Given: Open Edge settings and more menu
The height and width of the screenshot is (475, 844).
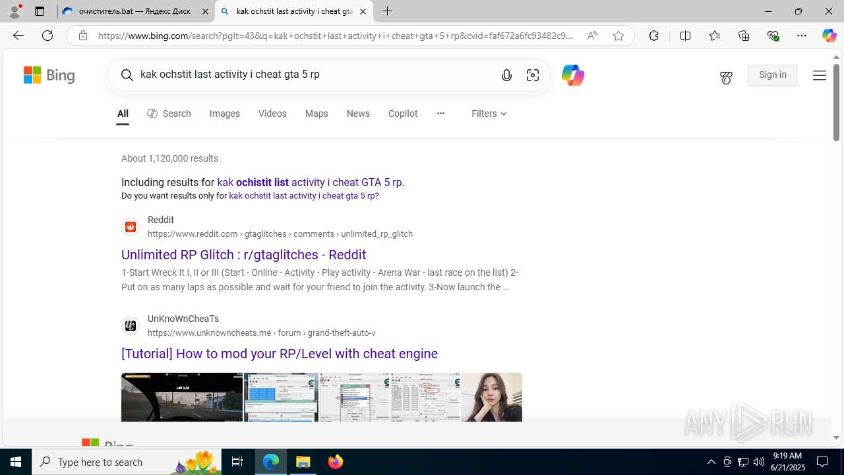Looking at the screenshot, I should click(802, 36).
